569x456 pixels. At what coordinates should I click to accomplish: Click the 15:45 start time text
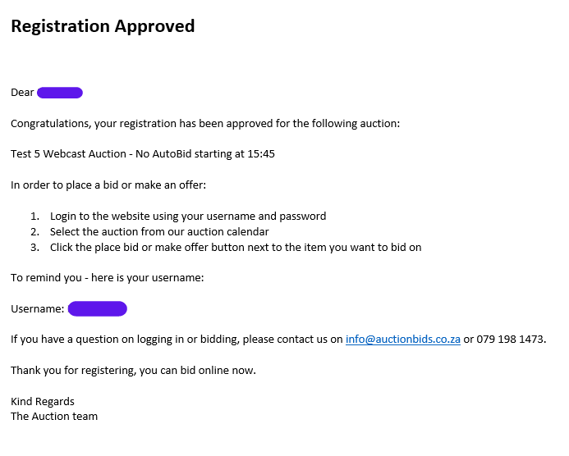pyautogui.click(x=261, y=154)
